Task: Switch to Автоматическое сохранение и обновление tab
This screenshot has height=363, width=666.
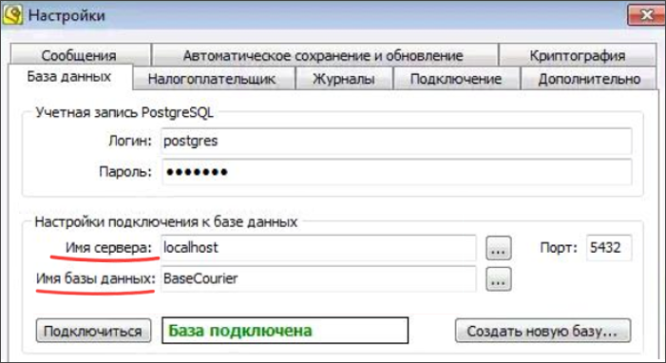Action: coord(325,55)
